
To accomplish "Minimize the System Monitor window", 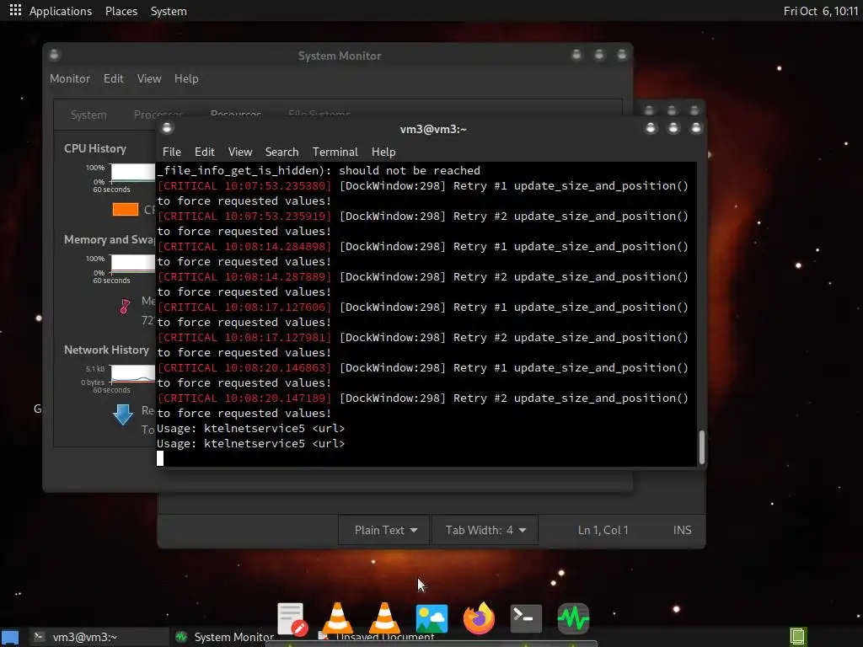I will tap(576, 55).
